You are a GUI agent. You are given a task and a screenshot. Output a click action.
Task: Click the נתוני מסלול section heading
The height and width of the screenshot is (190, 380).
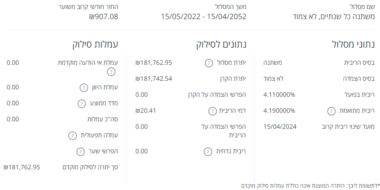[x=353, y=44]
